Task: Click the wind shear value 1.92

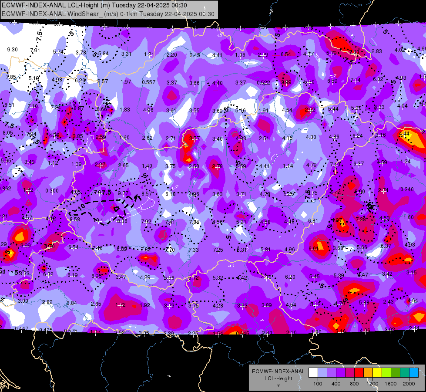Action: (145, 305)
